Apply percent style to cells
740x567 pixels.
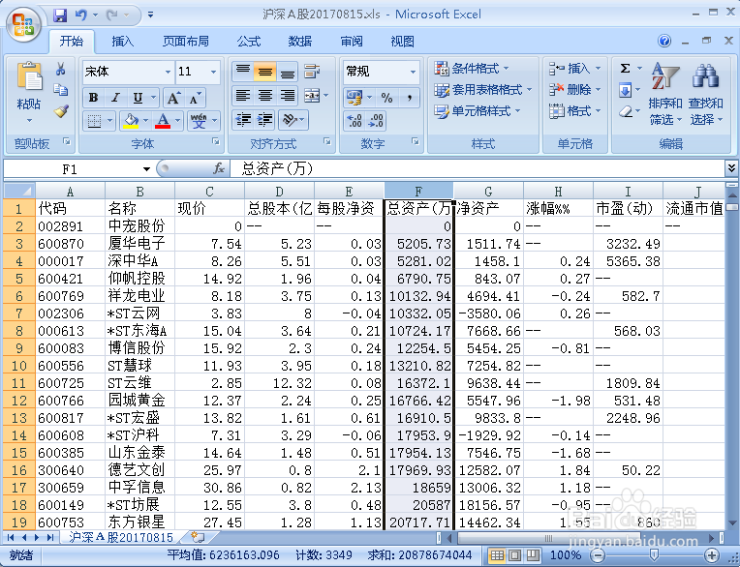click(x=387, y=98)
